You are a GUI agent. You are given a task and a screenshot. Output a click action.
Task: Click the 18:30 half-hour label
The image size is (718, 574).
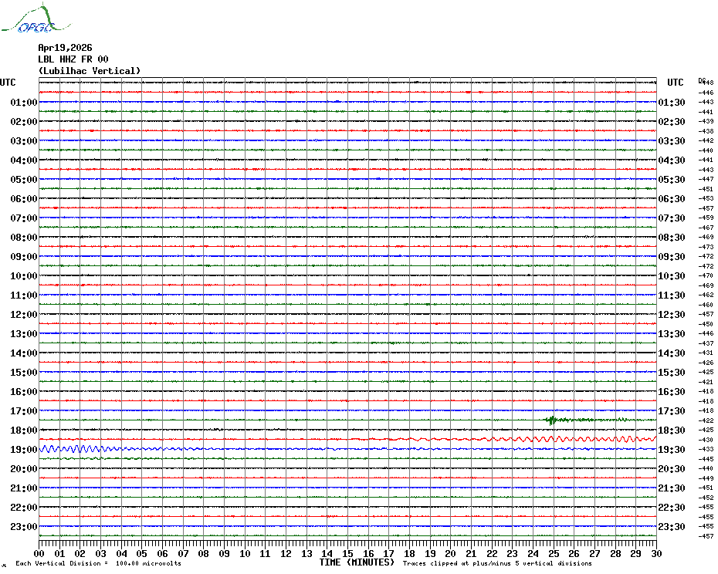[x=672, y=430]
